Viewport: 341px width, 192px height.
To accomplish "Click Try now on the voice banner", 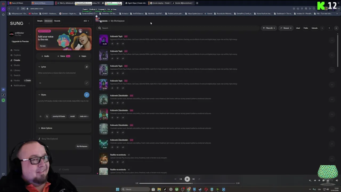I will coord(43,46).
